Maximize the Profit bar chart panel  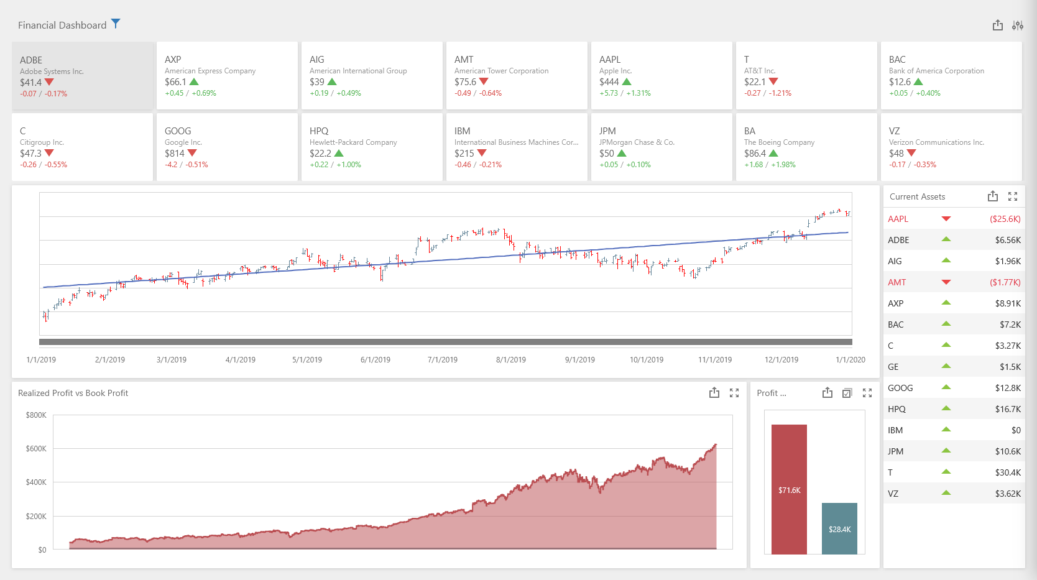[x=867, y=393]
